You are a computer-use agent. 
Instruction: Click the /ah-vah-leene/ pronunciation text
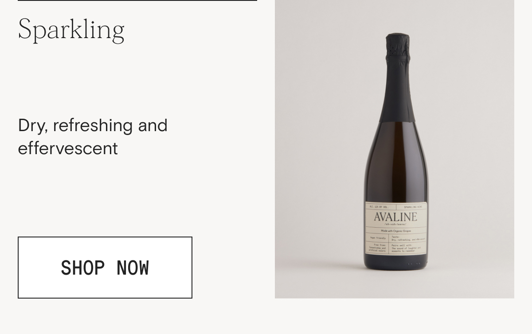coord(395,224)
